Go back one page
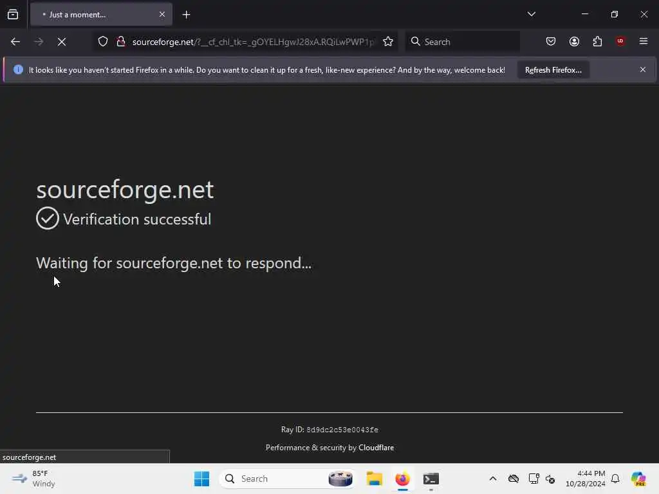659x494 pixels. click(15, 42)
